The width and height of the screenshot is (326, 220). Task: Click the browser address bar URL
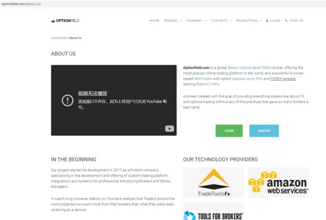click(21, 4)
